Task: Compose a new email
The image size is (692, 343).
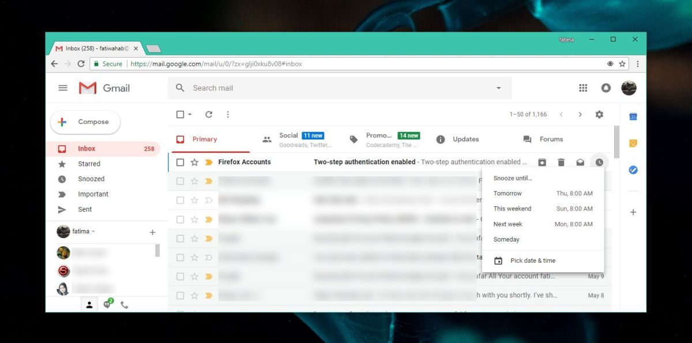Action: (85, 122)
